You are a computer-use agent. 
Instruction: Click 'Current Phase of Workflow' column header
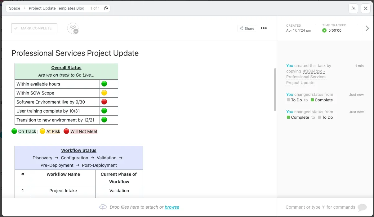(x=119, y=178)
